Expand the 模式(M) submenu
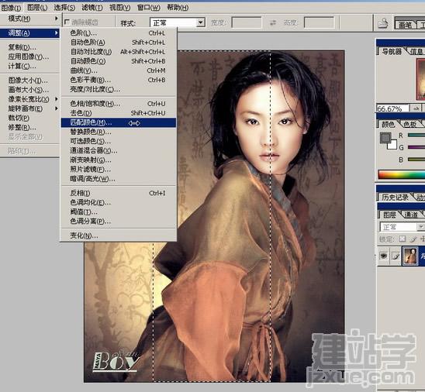Viewport: 425px width, 392px height. 29,19
